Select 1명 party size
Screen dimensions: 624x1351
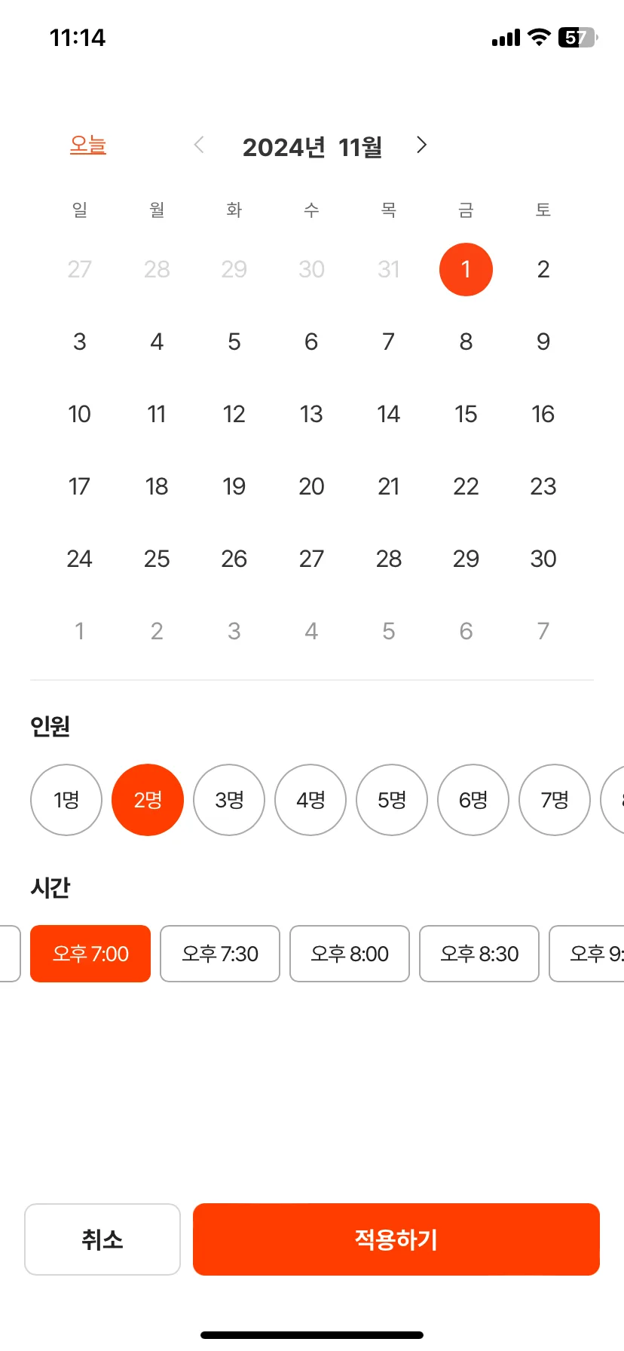[66, 800]
